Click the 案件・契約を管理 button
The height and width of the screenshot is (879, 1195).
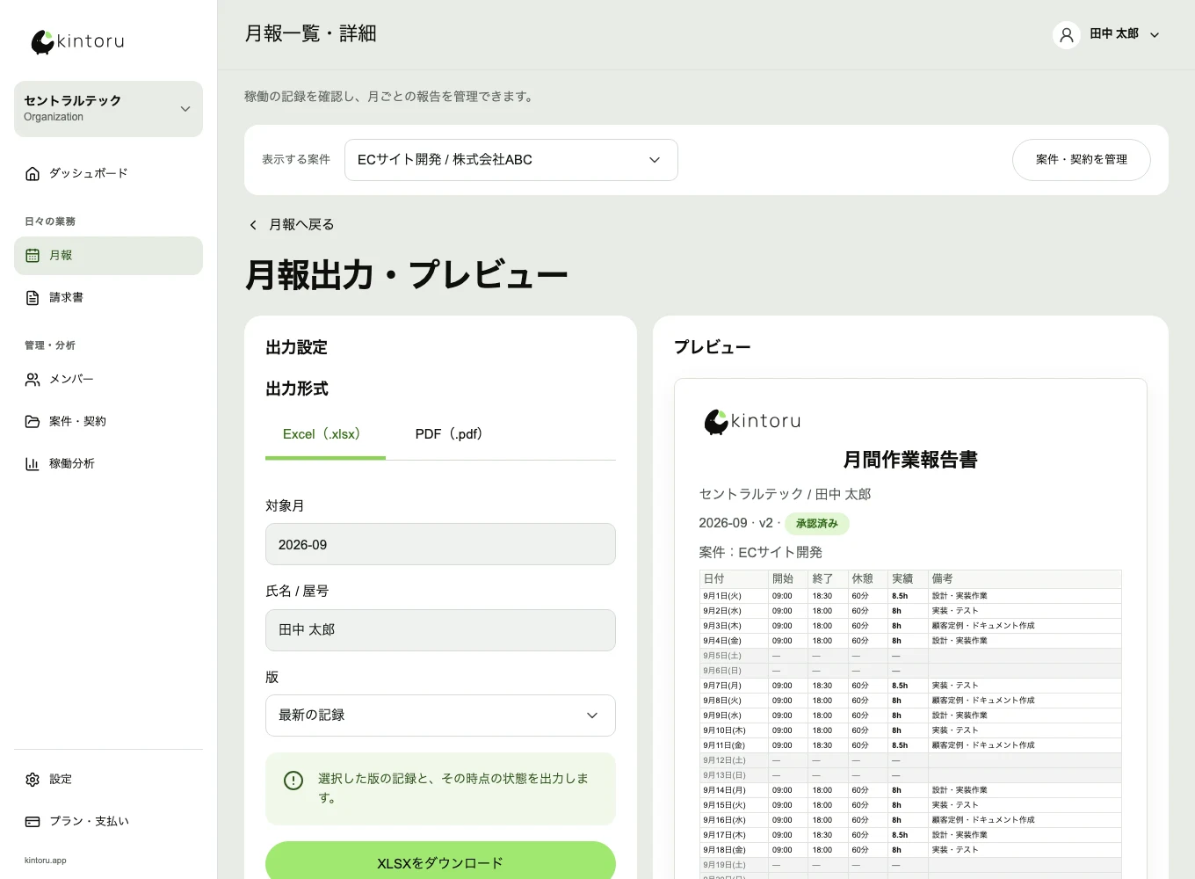[1081, 160]
